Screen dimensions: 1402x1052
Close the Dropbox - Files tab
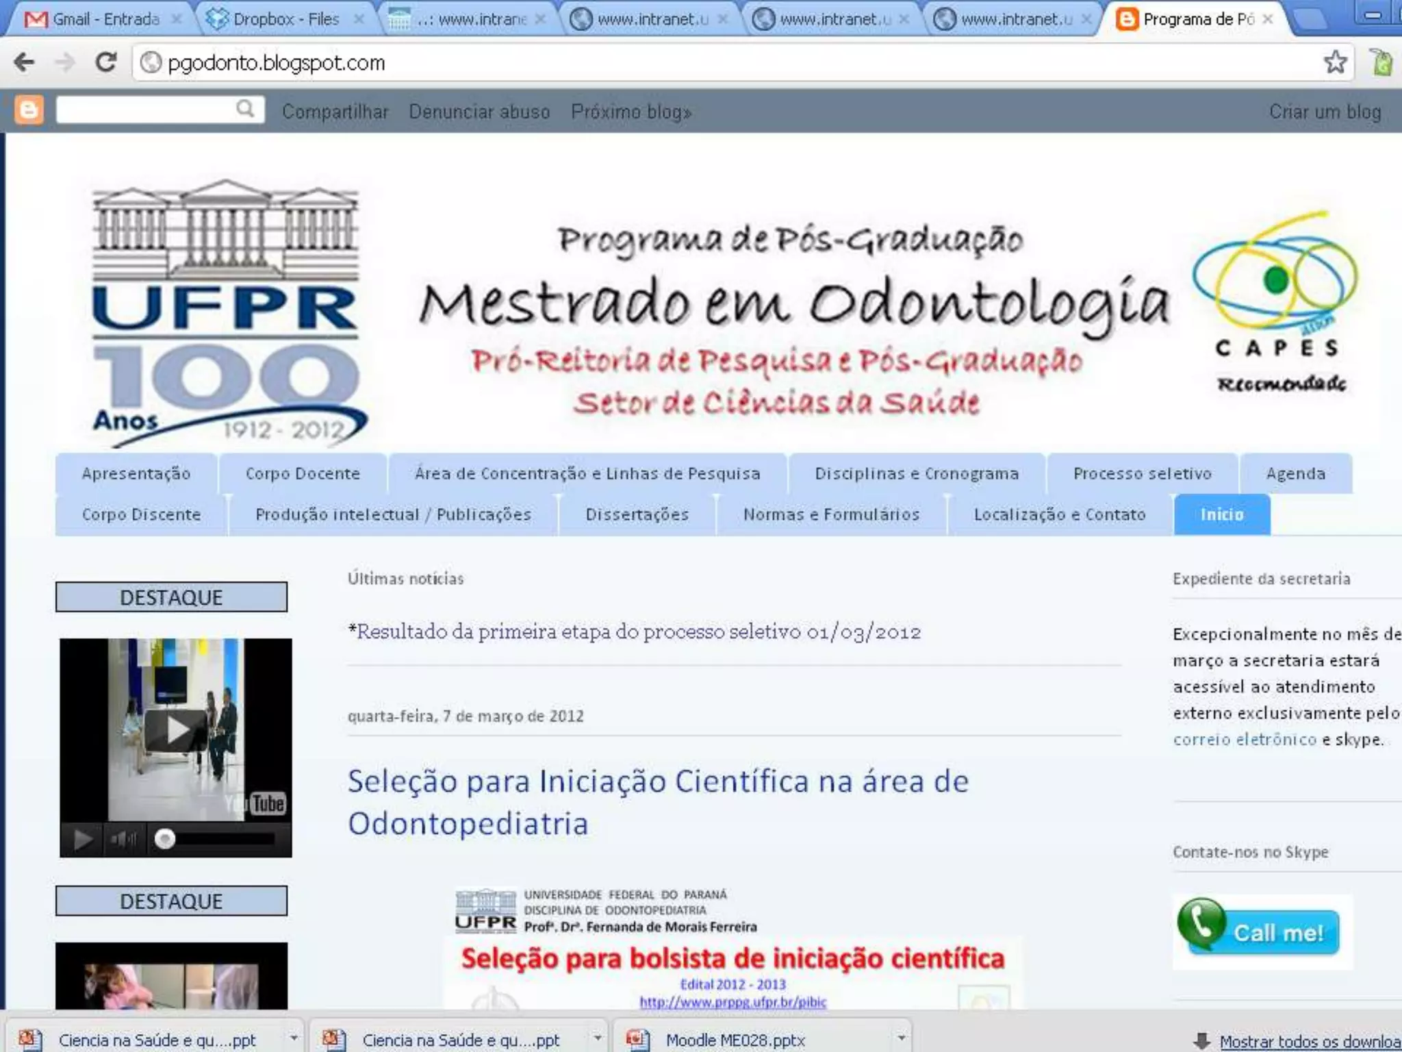tap(358, 19)
